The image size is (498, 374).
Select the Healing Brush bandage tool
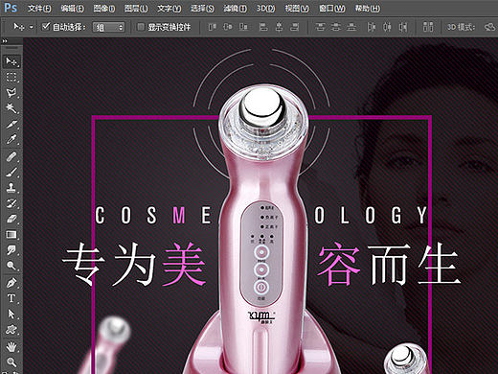coord(11,156)
